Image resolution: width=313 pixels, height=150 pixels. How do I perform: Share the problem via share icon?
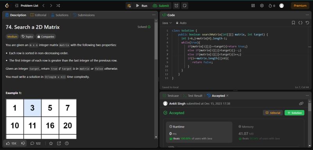point(59,143)
